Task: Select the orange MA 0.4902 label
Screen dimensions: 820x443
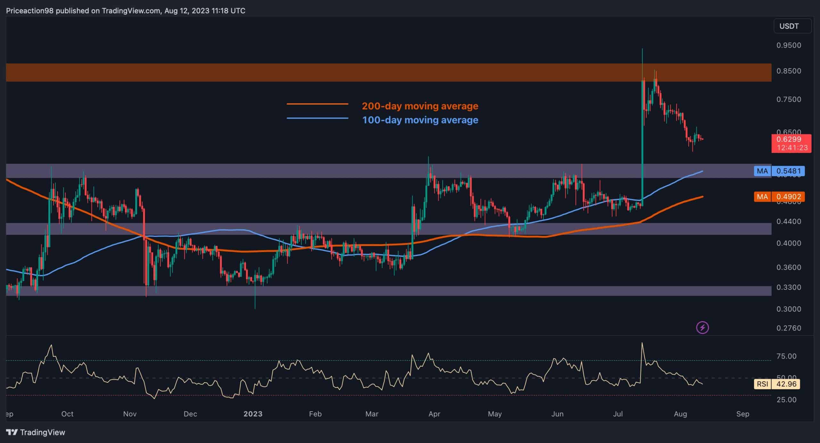Action: 779,196
